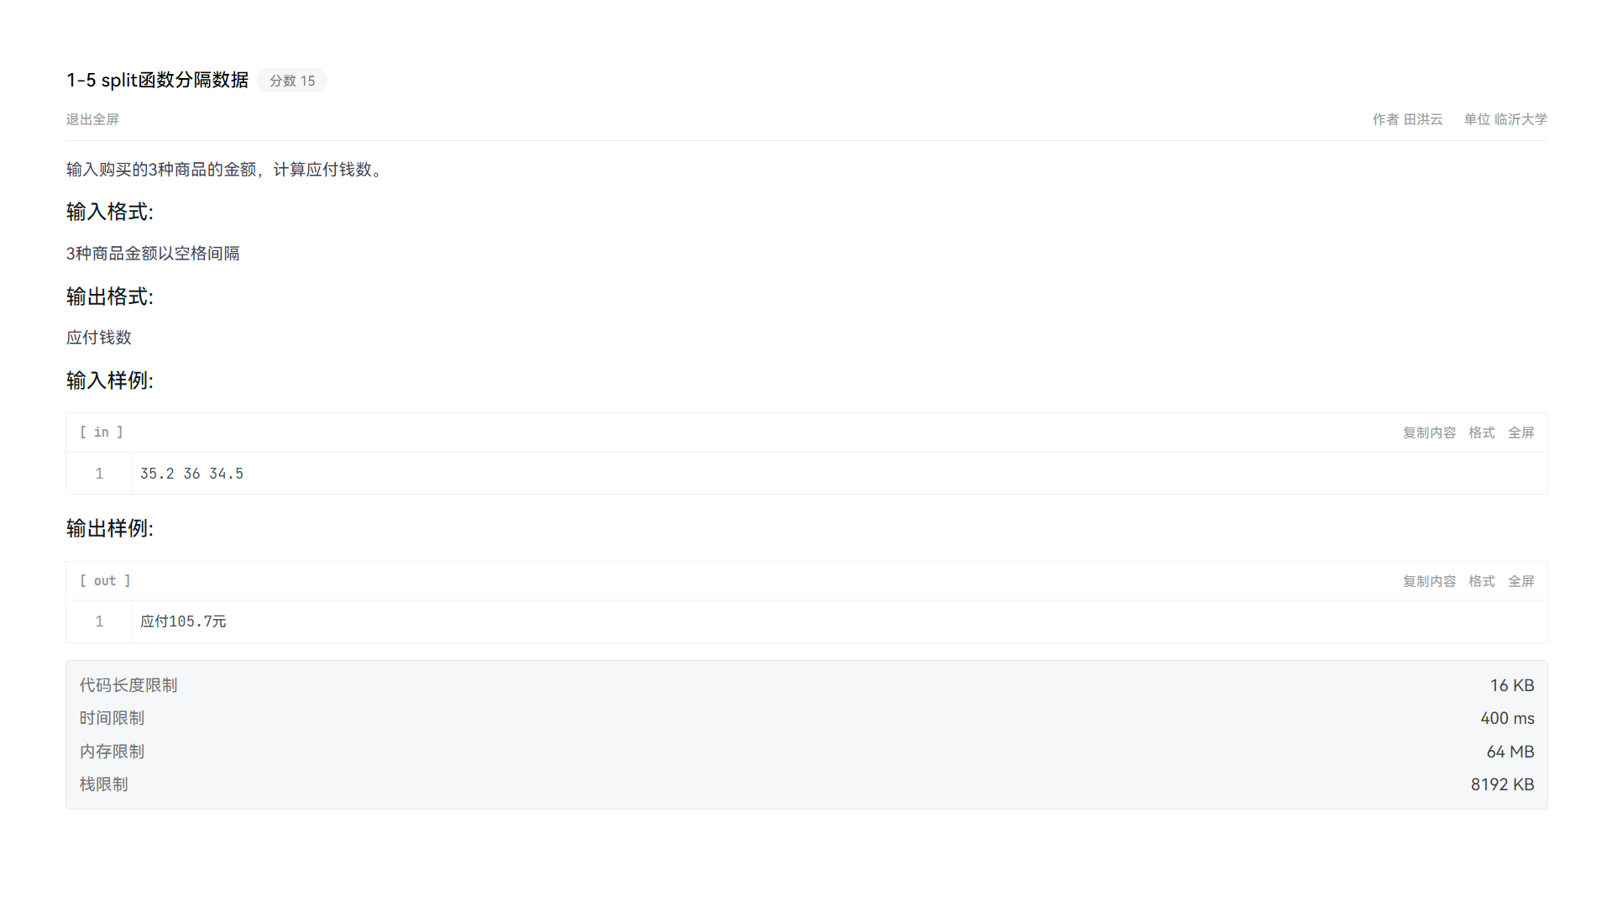Viewport: 1612px width, 907px height.
Task: Click the 退出全屏 exit fullscreen link
Action: [92, 119]
